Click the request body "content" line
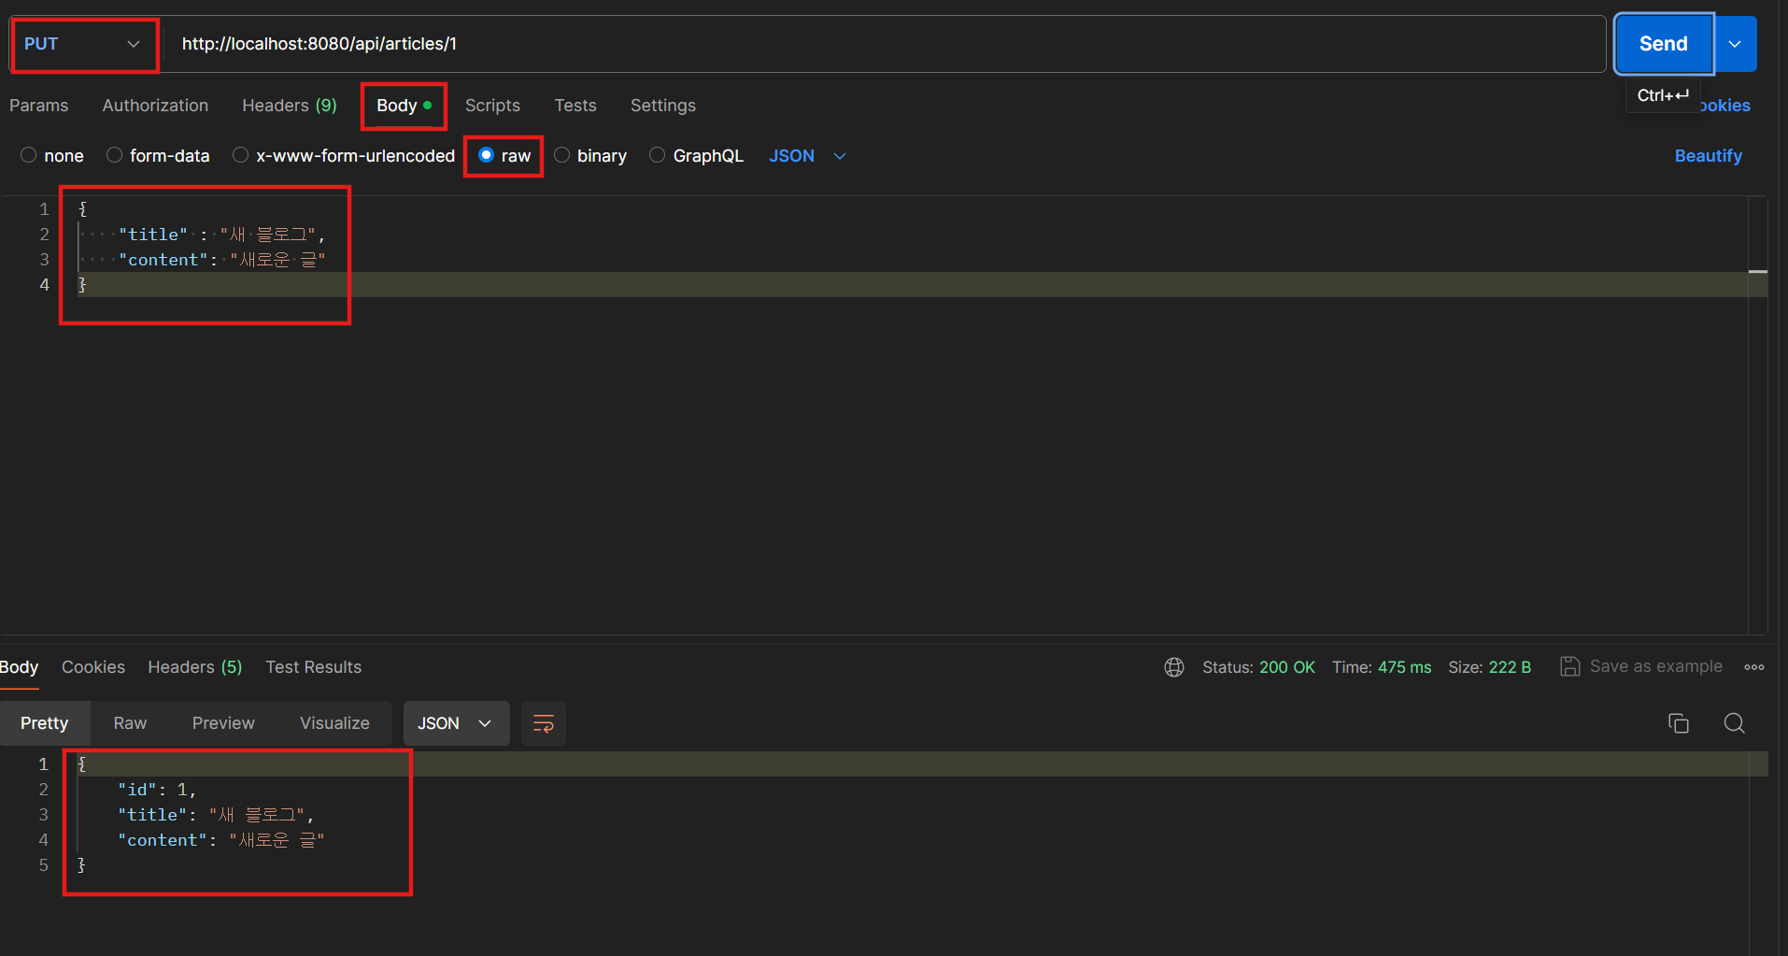 point(222,260)
